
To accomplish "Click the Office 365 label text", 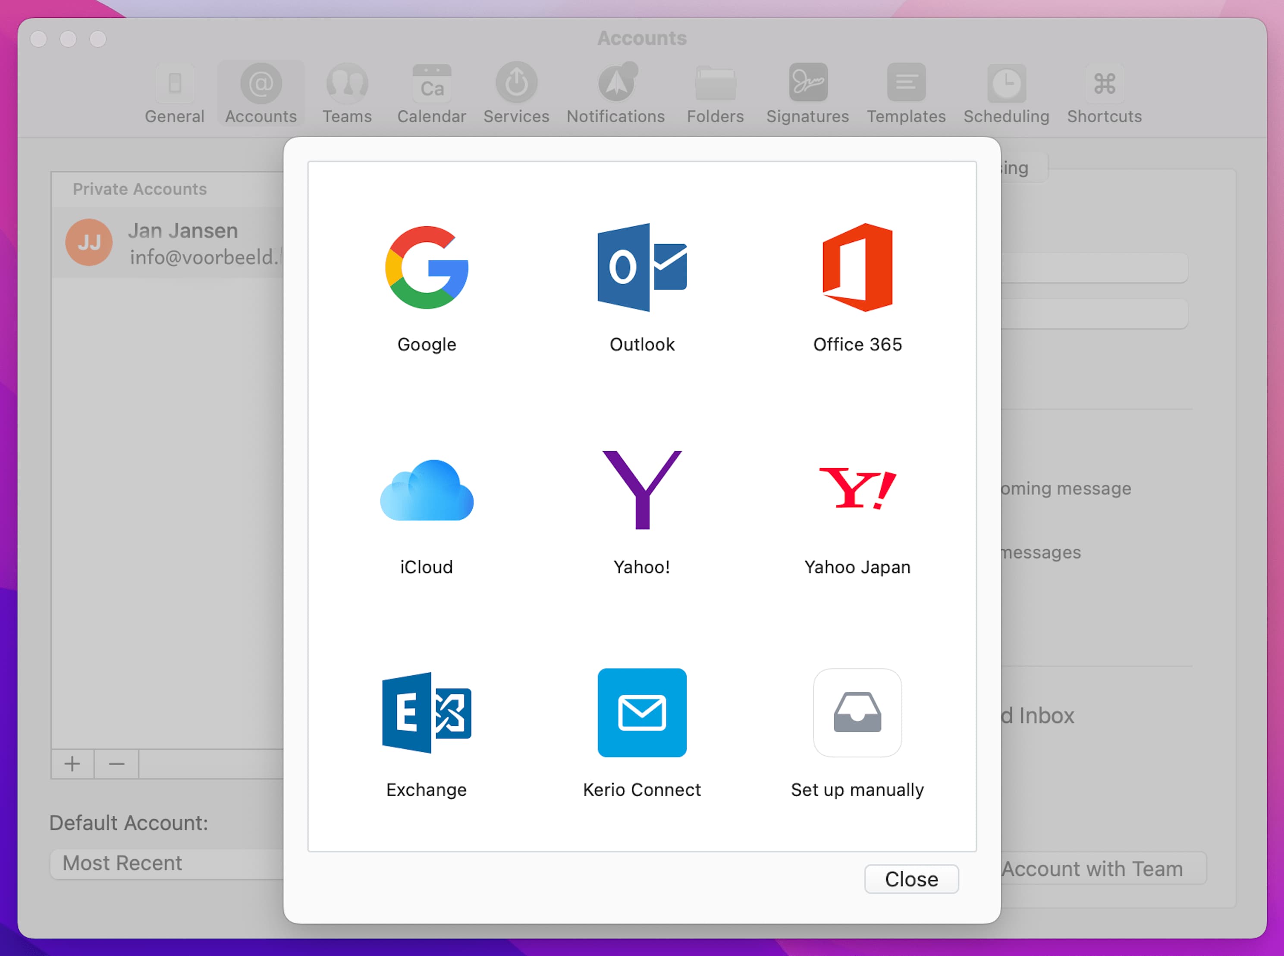I will 857,344.
